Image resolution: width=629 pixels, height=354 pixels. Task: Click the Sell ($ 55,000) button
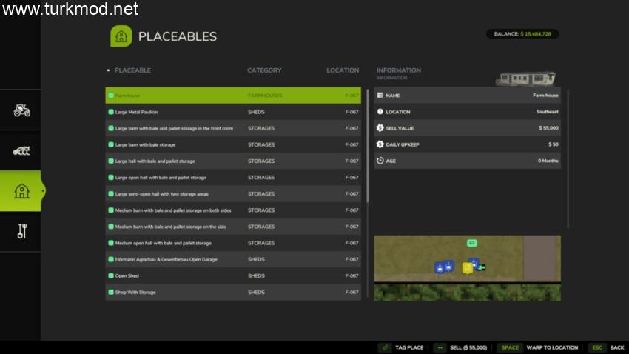pos(468,347)
